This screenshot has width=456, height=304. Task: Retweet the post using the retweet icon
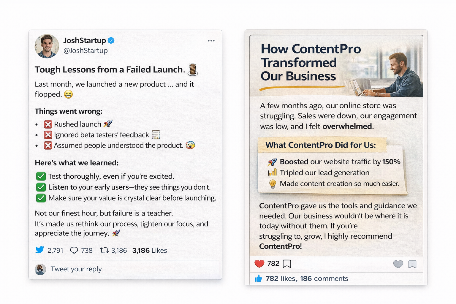click(104, 250)
